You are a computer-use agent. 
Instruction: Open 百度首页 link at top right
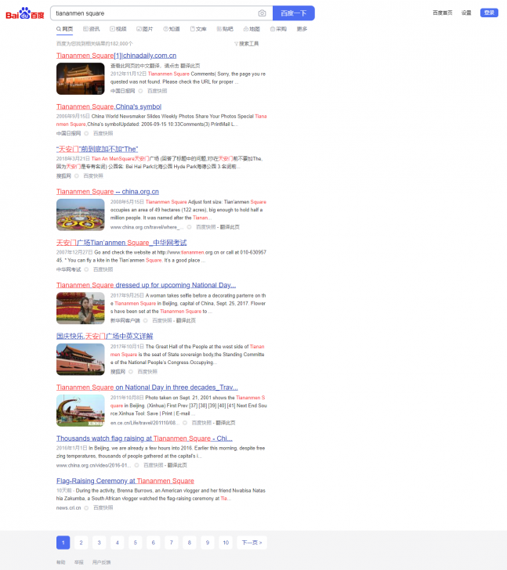coord(443,13)
